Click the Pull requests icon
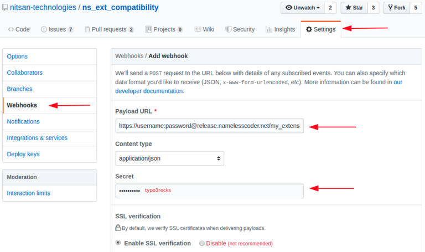425x252 pixels. click(87, 29)
